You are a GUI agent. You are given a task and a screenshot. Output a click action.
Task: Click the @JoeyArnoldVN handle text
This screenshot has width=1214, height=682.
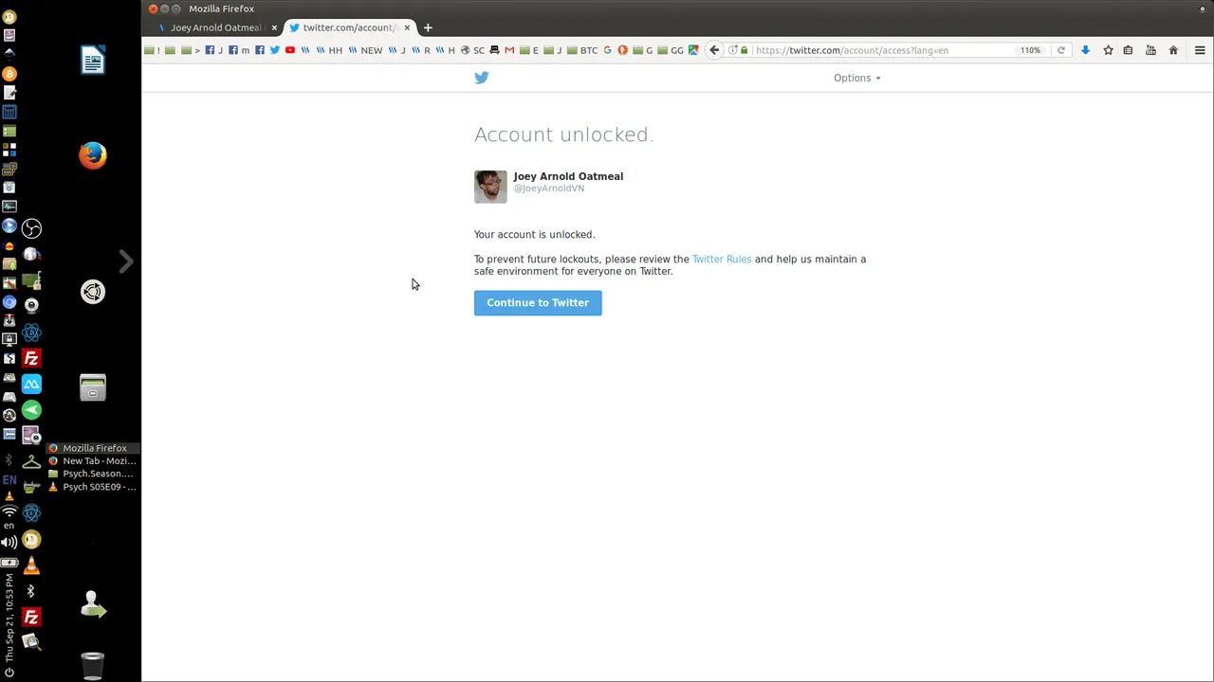pyautogui.click(x=549, y=188)
